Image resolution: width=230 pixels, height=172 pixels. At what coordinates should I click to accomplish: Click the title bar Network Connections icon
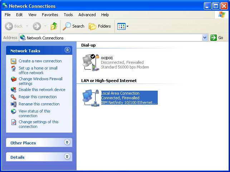pos(5,6)
